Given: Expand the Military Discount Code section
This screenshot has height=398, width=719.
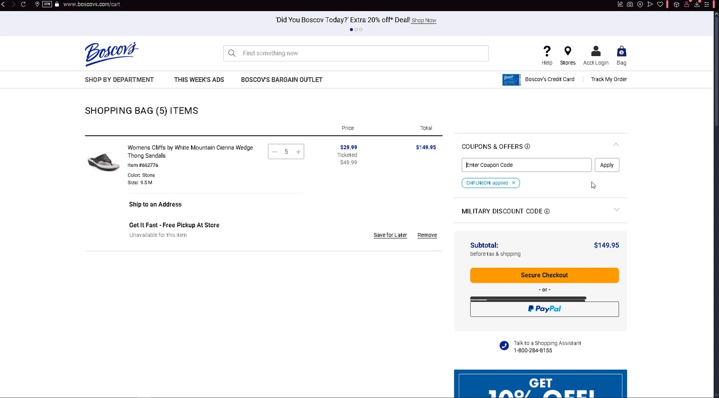Looking at the screenshot, I should click(x=616, y=210).
